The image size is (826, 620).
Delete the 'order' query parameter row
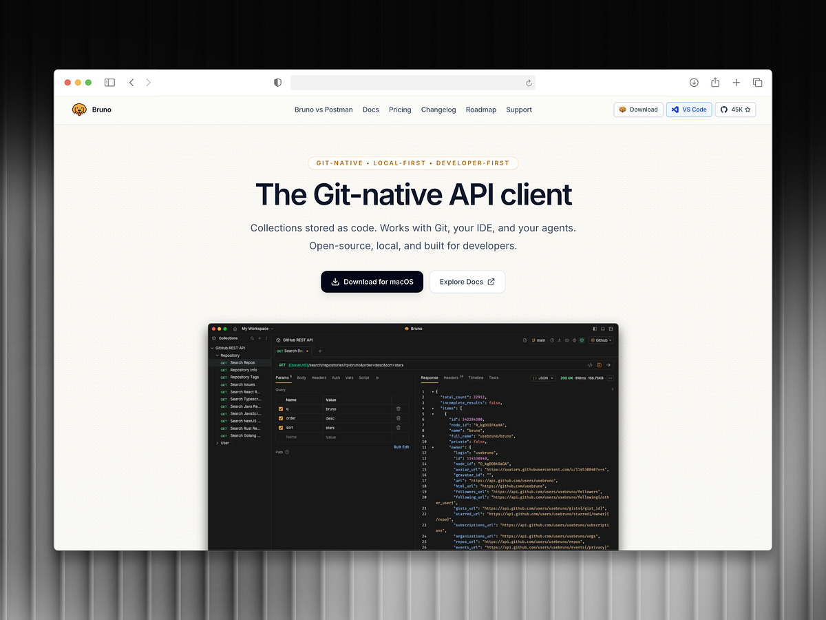(x=398, y=418)
